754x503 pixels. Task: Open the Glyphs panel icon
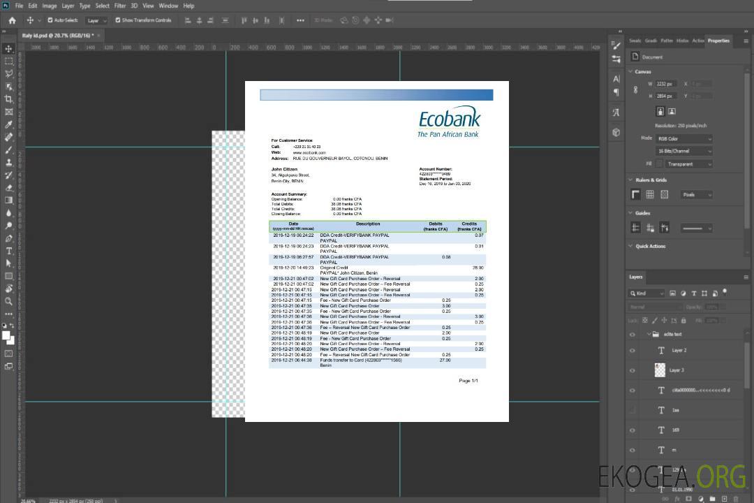tap(616, 112)
